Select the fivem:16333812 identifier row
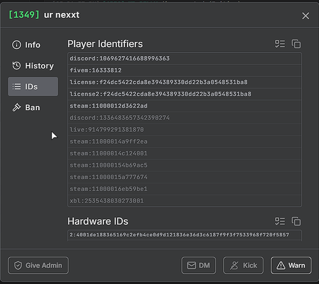This screenshot has width=319, height=284. (184, 71)
